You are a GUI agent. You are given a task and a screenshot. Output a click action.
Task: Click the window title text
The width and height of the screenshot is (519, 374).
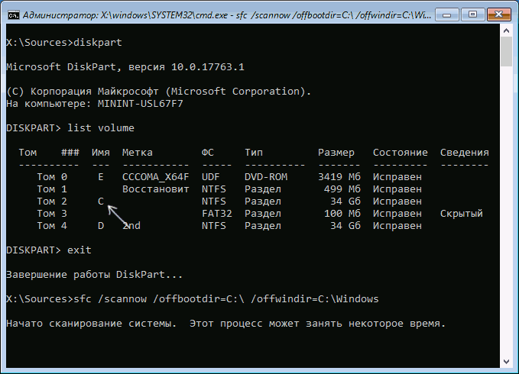pos(227,15)
